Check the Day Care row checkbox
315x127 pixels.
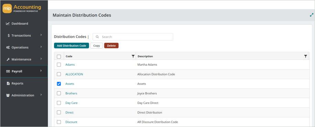(59, 103)
